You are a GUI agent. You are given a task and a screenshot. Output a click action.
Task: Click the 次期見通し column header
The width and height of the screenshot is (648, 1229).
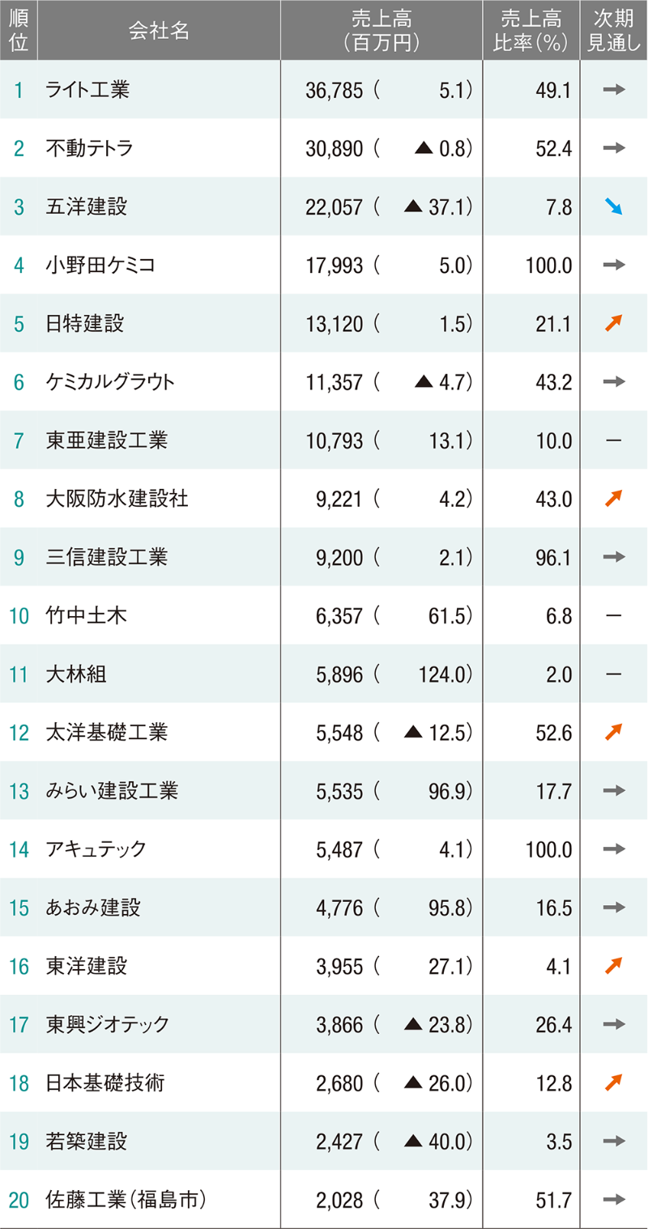click(x=613, y=30)
